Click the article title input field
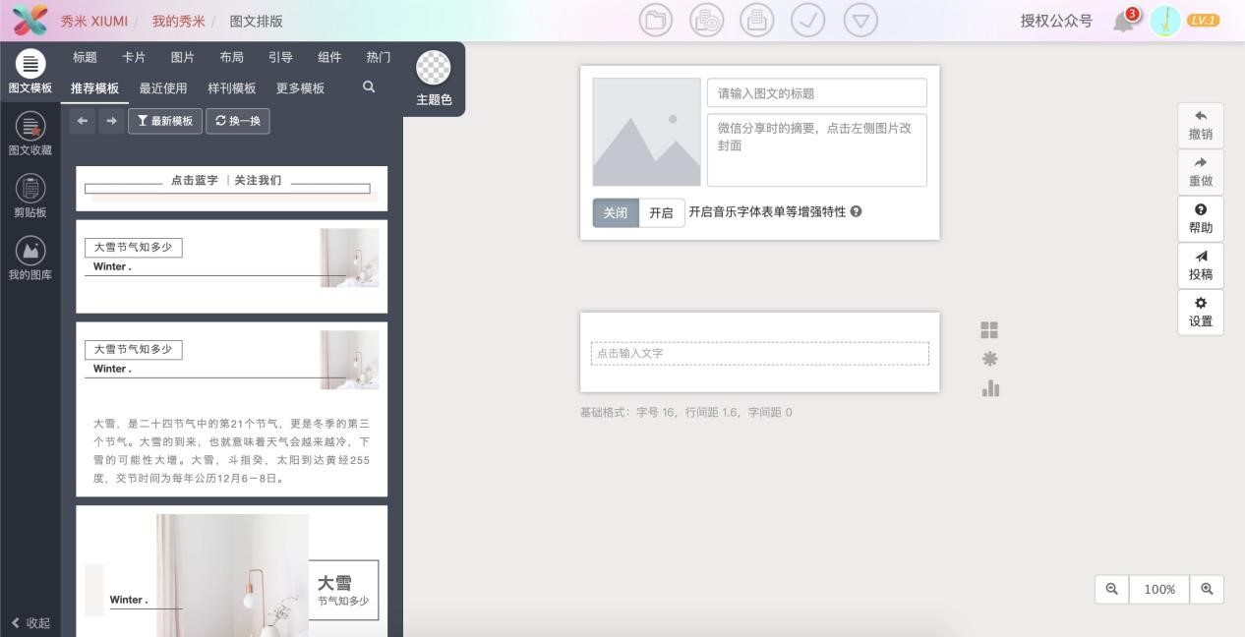This screenshot has width=1245, height=637. 817,93
